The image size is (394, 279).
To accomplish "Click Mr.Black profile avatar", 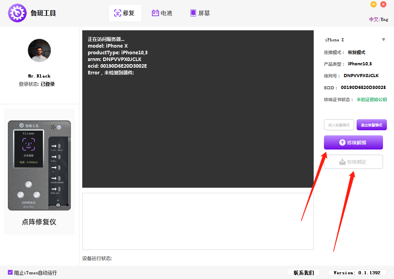I will (x=39, y=50).
